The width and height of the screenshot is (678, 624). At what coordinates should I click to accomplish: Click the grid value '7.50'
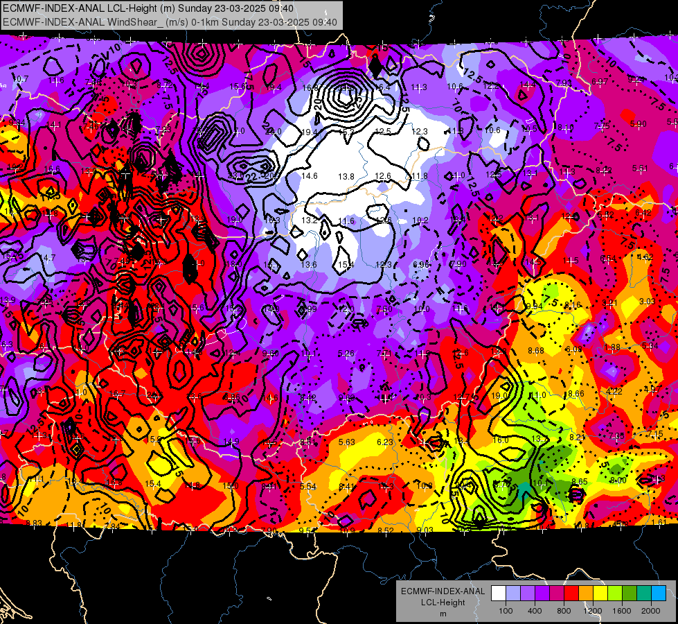click(x=384, y=309)
